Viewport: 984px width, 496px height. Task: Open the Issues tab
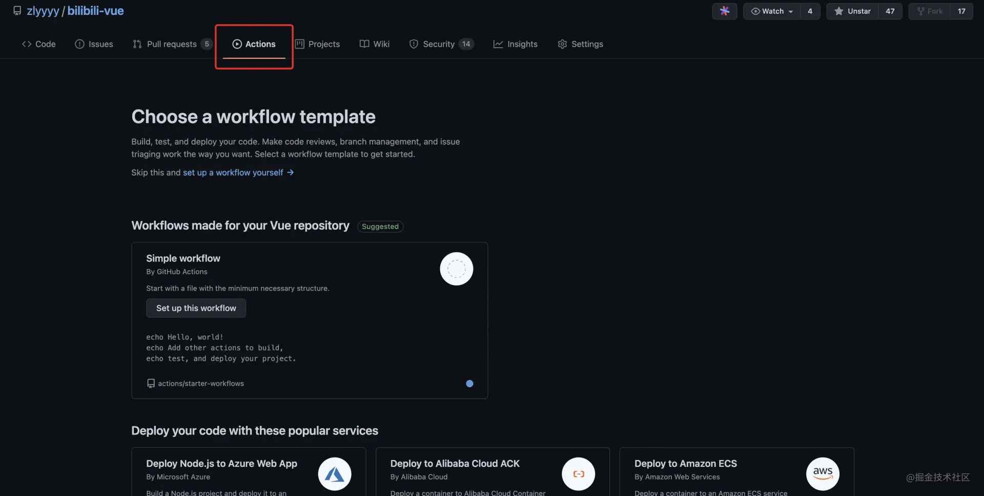click(x=94, y=44)
